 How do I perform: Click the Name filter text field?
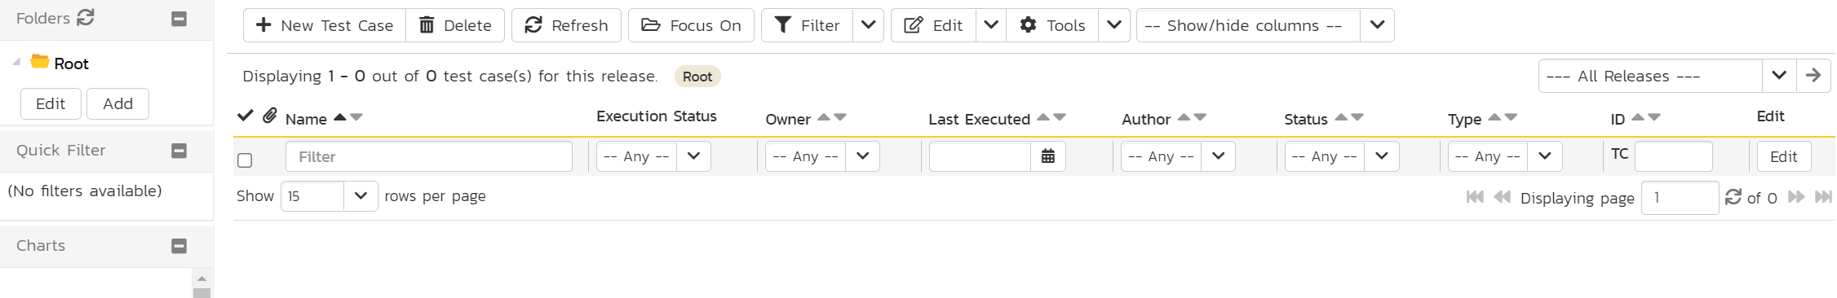tap(429, 156)
